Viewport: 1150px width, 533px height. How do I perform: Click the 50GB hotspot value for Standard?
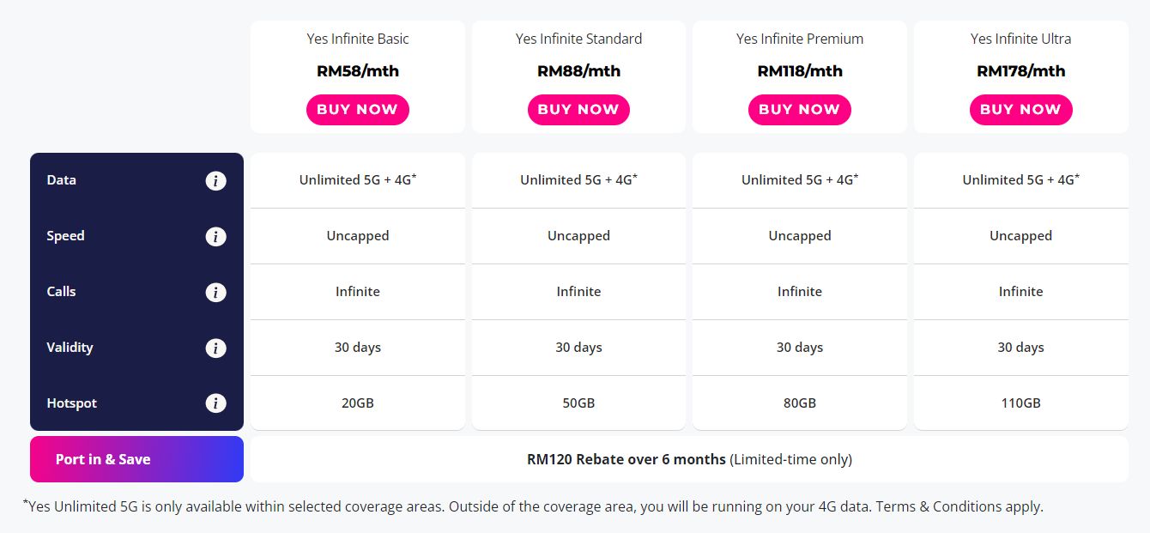578,403
